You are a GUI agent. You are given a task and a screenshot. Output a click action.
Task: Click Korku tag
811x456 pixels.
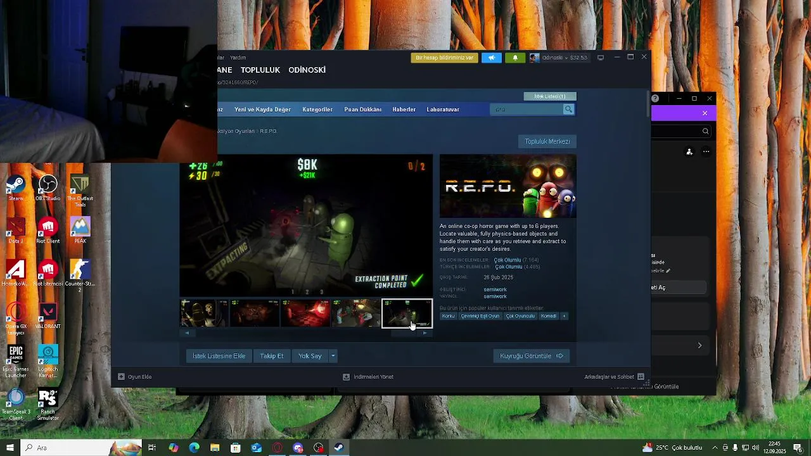pos(449,316)
